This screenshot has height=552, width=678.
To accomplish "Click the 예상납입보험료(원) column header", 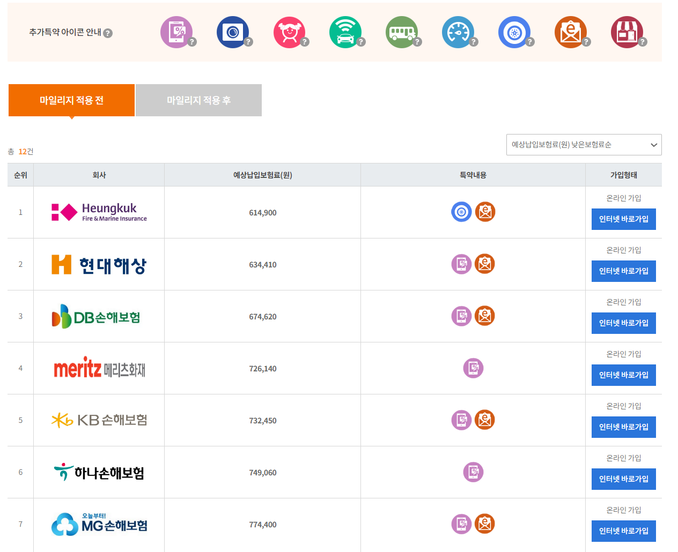I will click(x=263, y=175).
